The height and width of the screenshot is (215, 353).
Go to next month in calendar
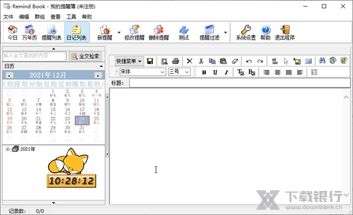98,76
